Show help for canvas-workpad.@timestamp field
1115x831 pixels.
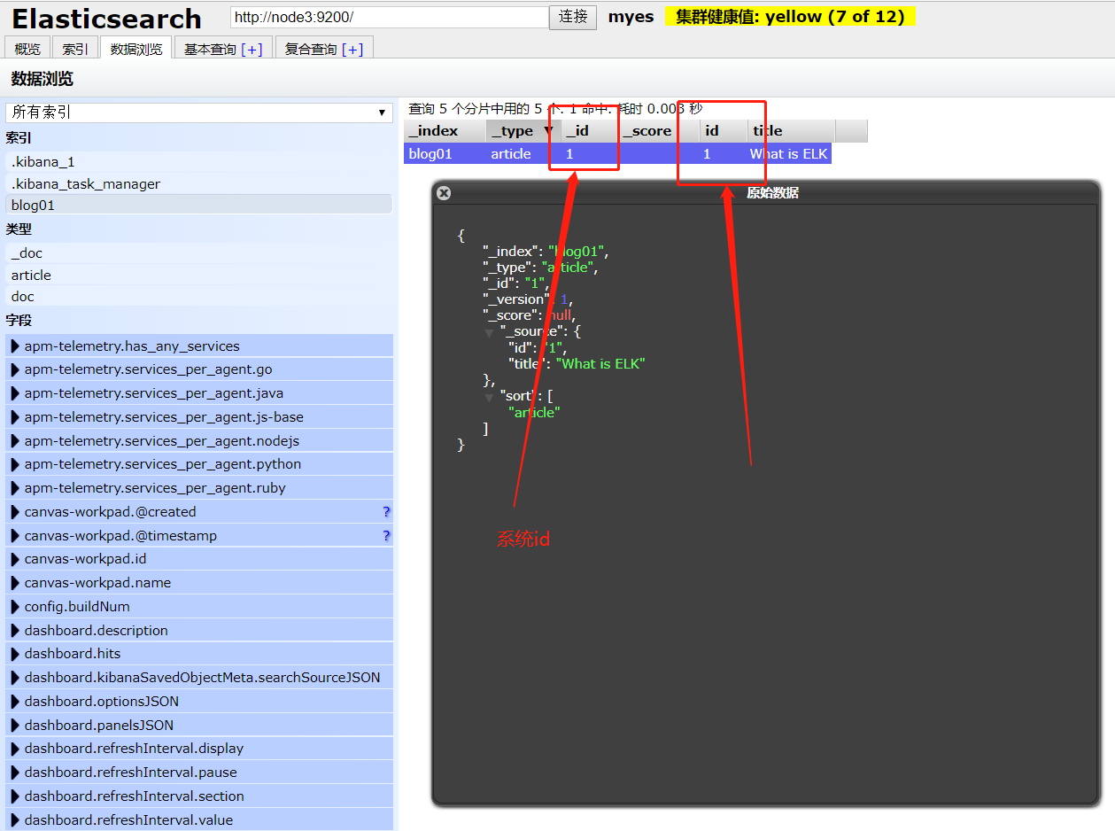(x=386, y=536)
